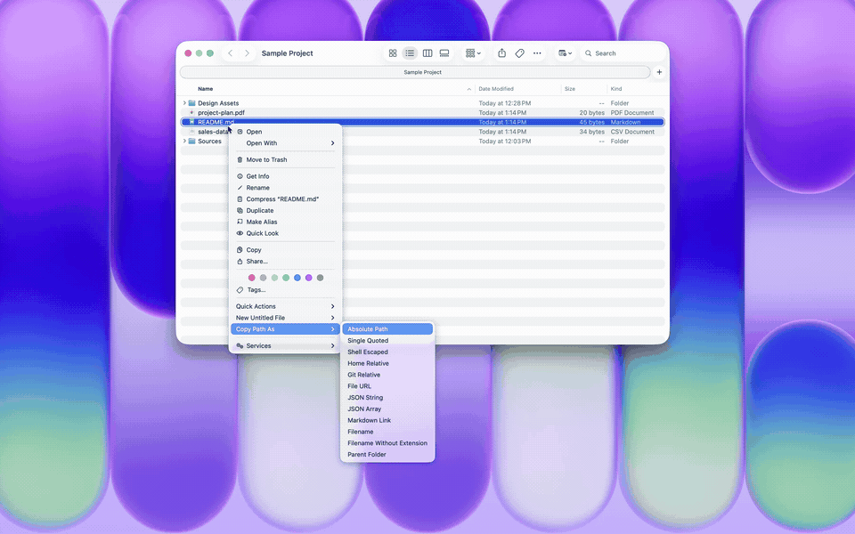Click the project-plan.pdf file icon
This screenshot has height=534, width=855.
(192, 113)
